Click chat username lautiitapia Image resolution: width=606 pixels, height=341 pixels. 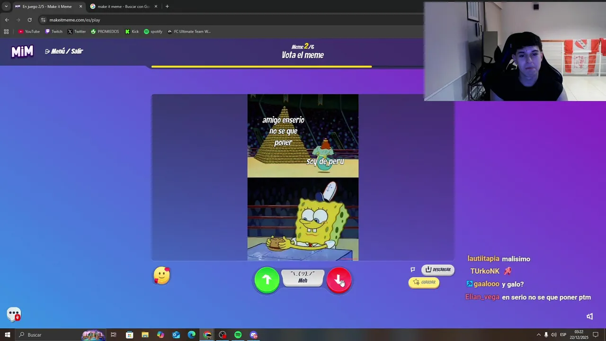(483, 259)
